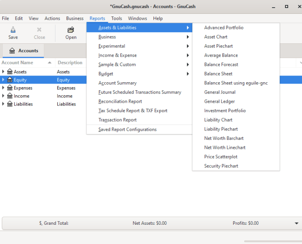Click the Accounts tab bank icon
Screen dimensions: 302x244
[x=12, y=51]
